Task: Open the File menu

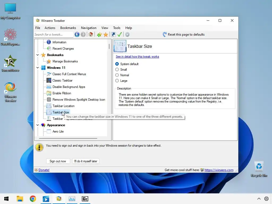Action: pos(38,28)
